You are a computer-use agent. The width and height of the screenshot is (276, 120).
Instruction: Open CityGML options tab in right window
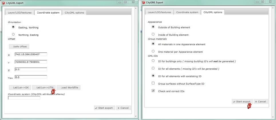click(213, 12)
